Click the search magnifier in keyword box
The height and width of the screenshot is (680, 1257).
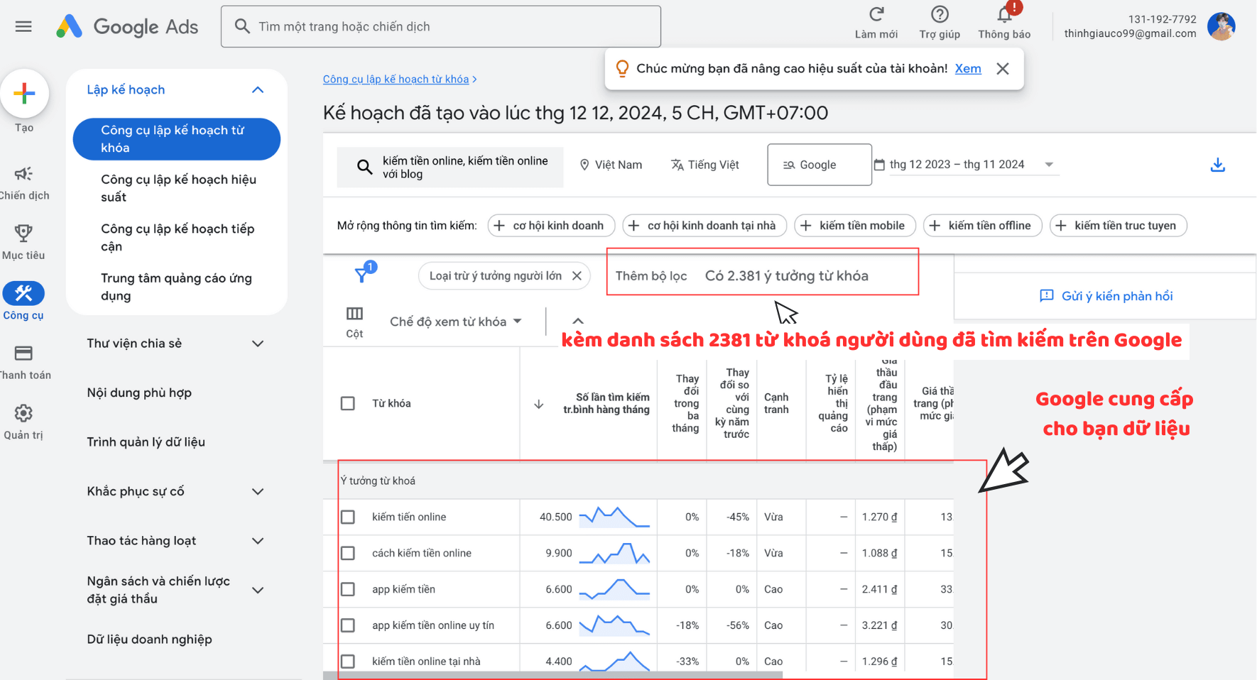click(x=364, y=167)
